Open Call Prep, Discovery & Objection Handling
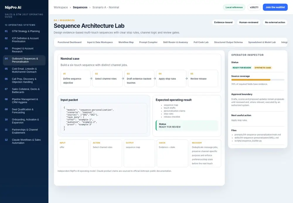Screen dimensions: 293x203 [x=24, y=80]
